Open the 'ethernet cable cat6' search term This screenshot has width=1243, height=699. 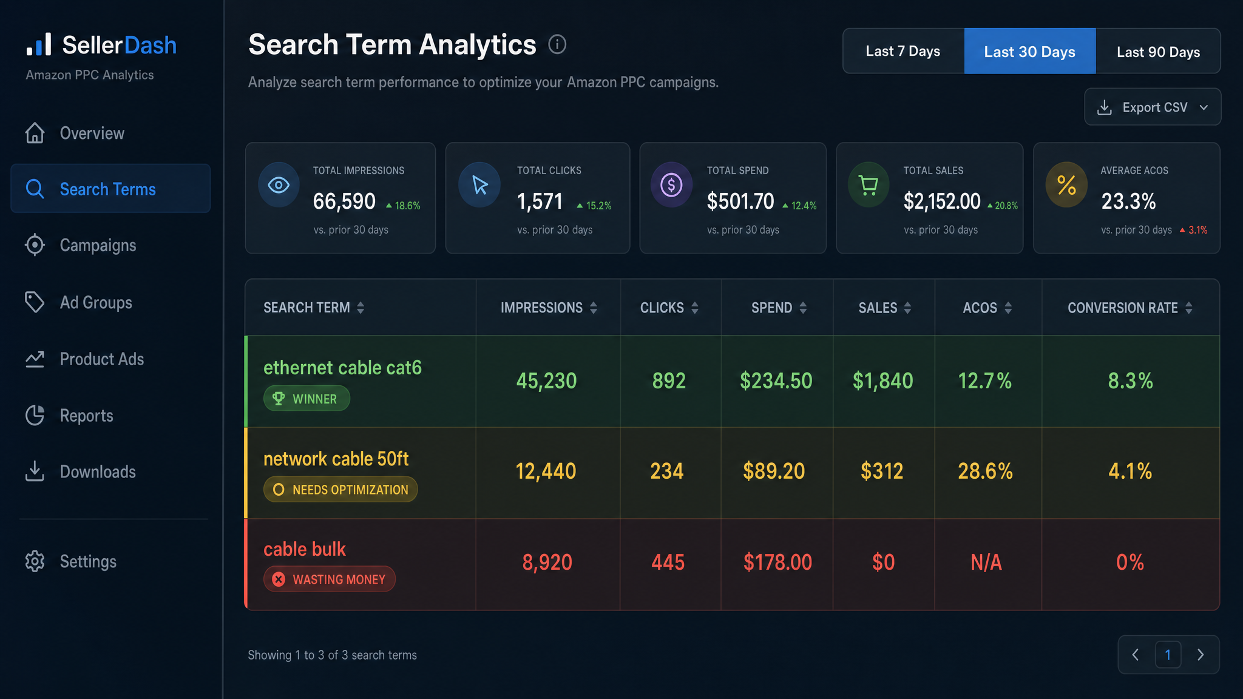342,368
